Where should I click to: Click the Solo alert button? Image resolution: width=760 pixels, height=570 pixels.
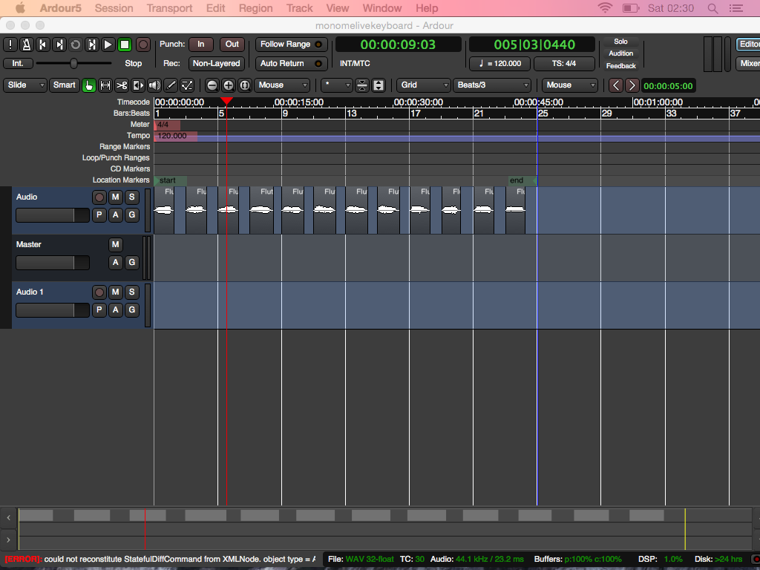coord(621,42)
